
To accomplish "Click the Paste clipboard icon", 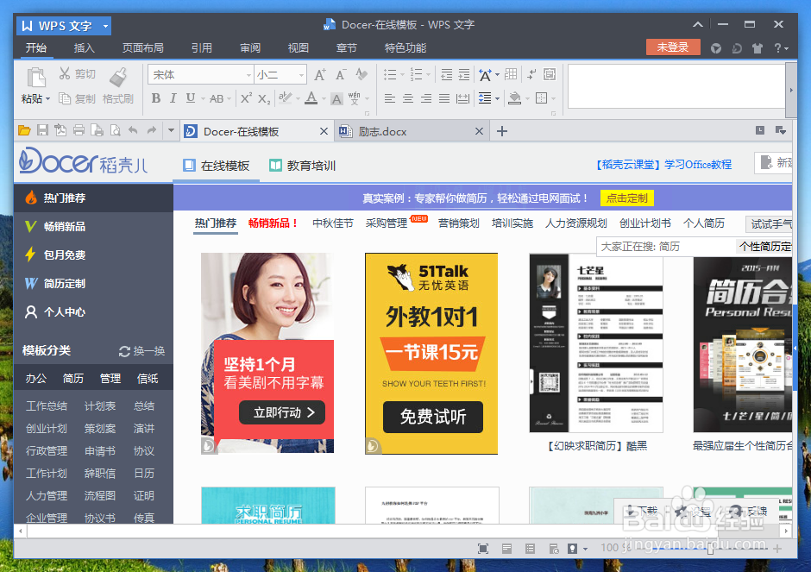I will coord(35,79).
